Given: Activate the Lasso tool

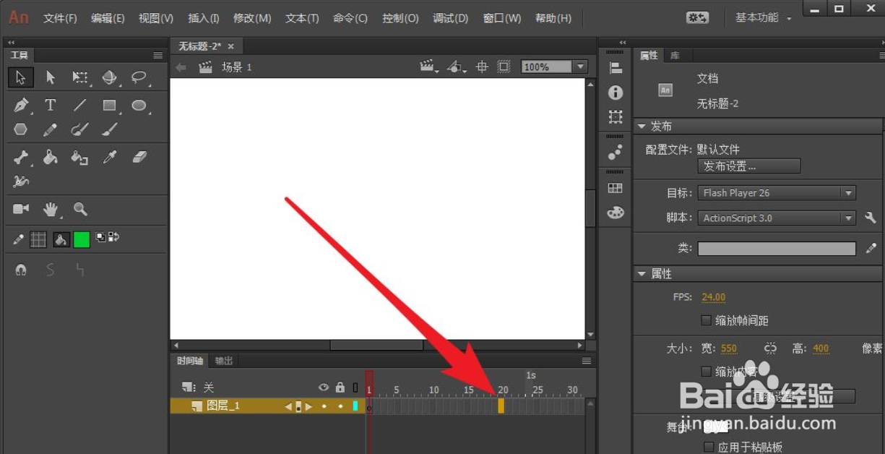Looking at the screenshot, I should [x=139, y=77].
